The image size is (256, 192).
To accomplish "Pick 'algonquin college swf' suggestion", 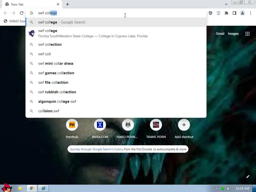I will pyautogui.click(x=116, y=101).
